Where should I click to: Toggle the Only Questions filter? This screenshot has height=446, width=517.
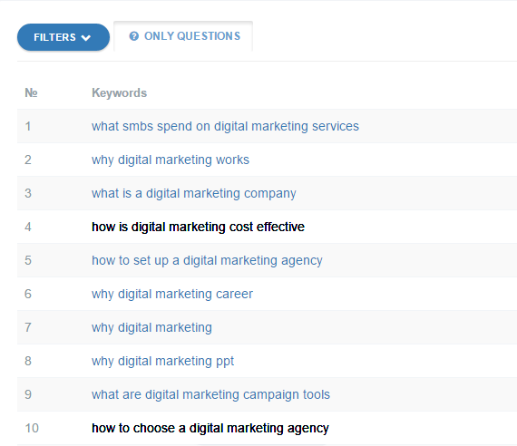(183, 36)
